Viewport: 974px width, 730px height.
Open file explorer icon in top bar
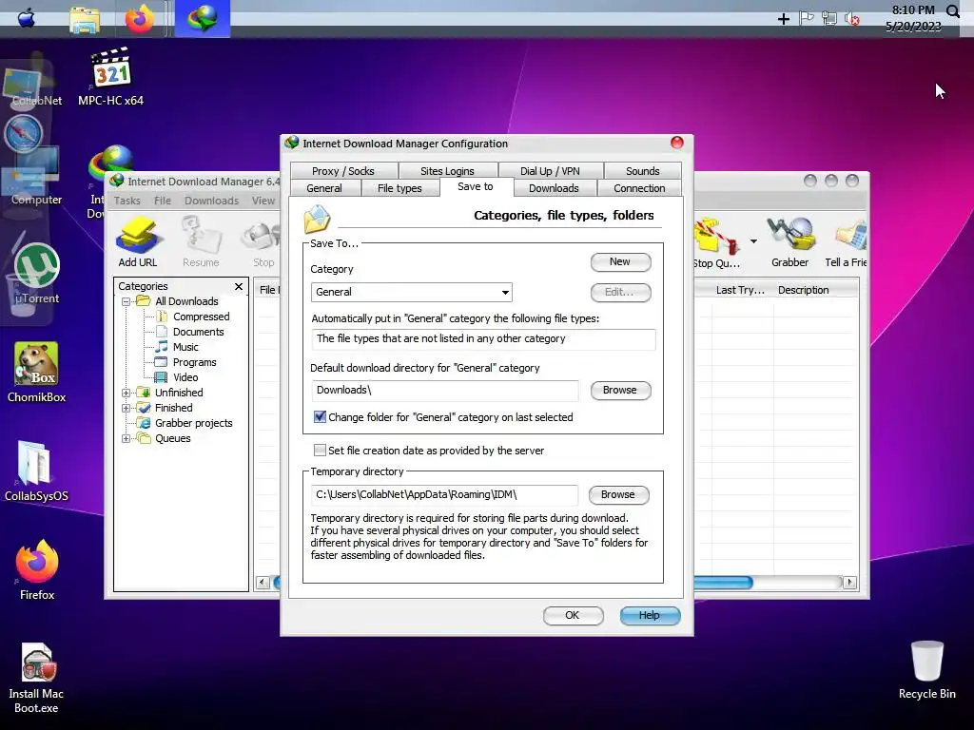point(85,19)
